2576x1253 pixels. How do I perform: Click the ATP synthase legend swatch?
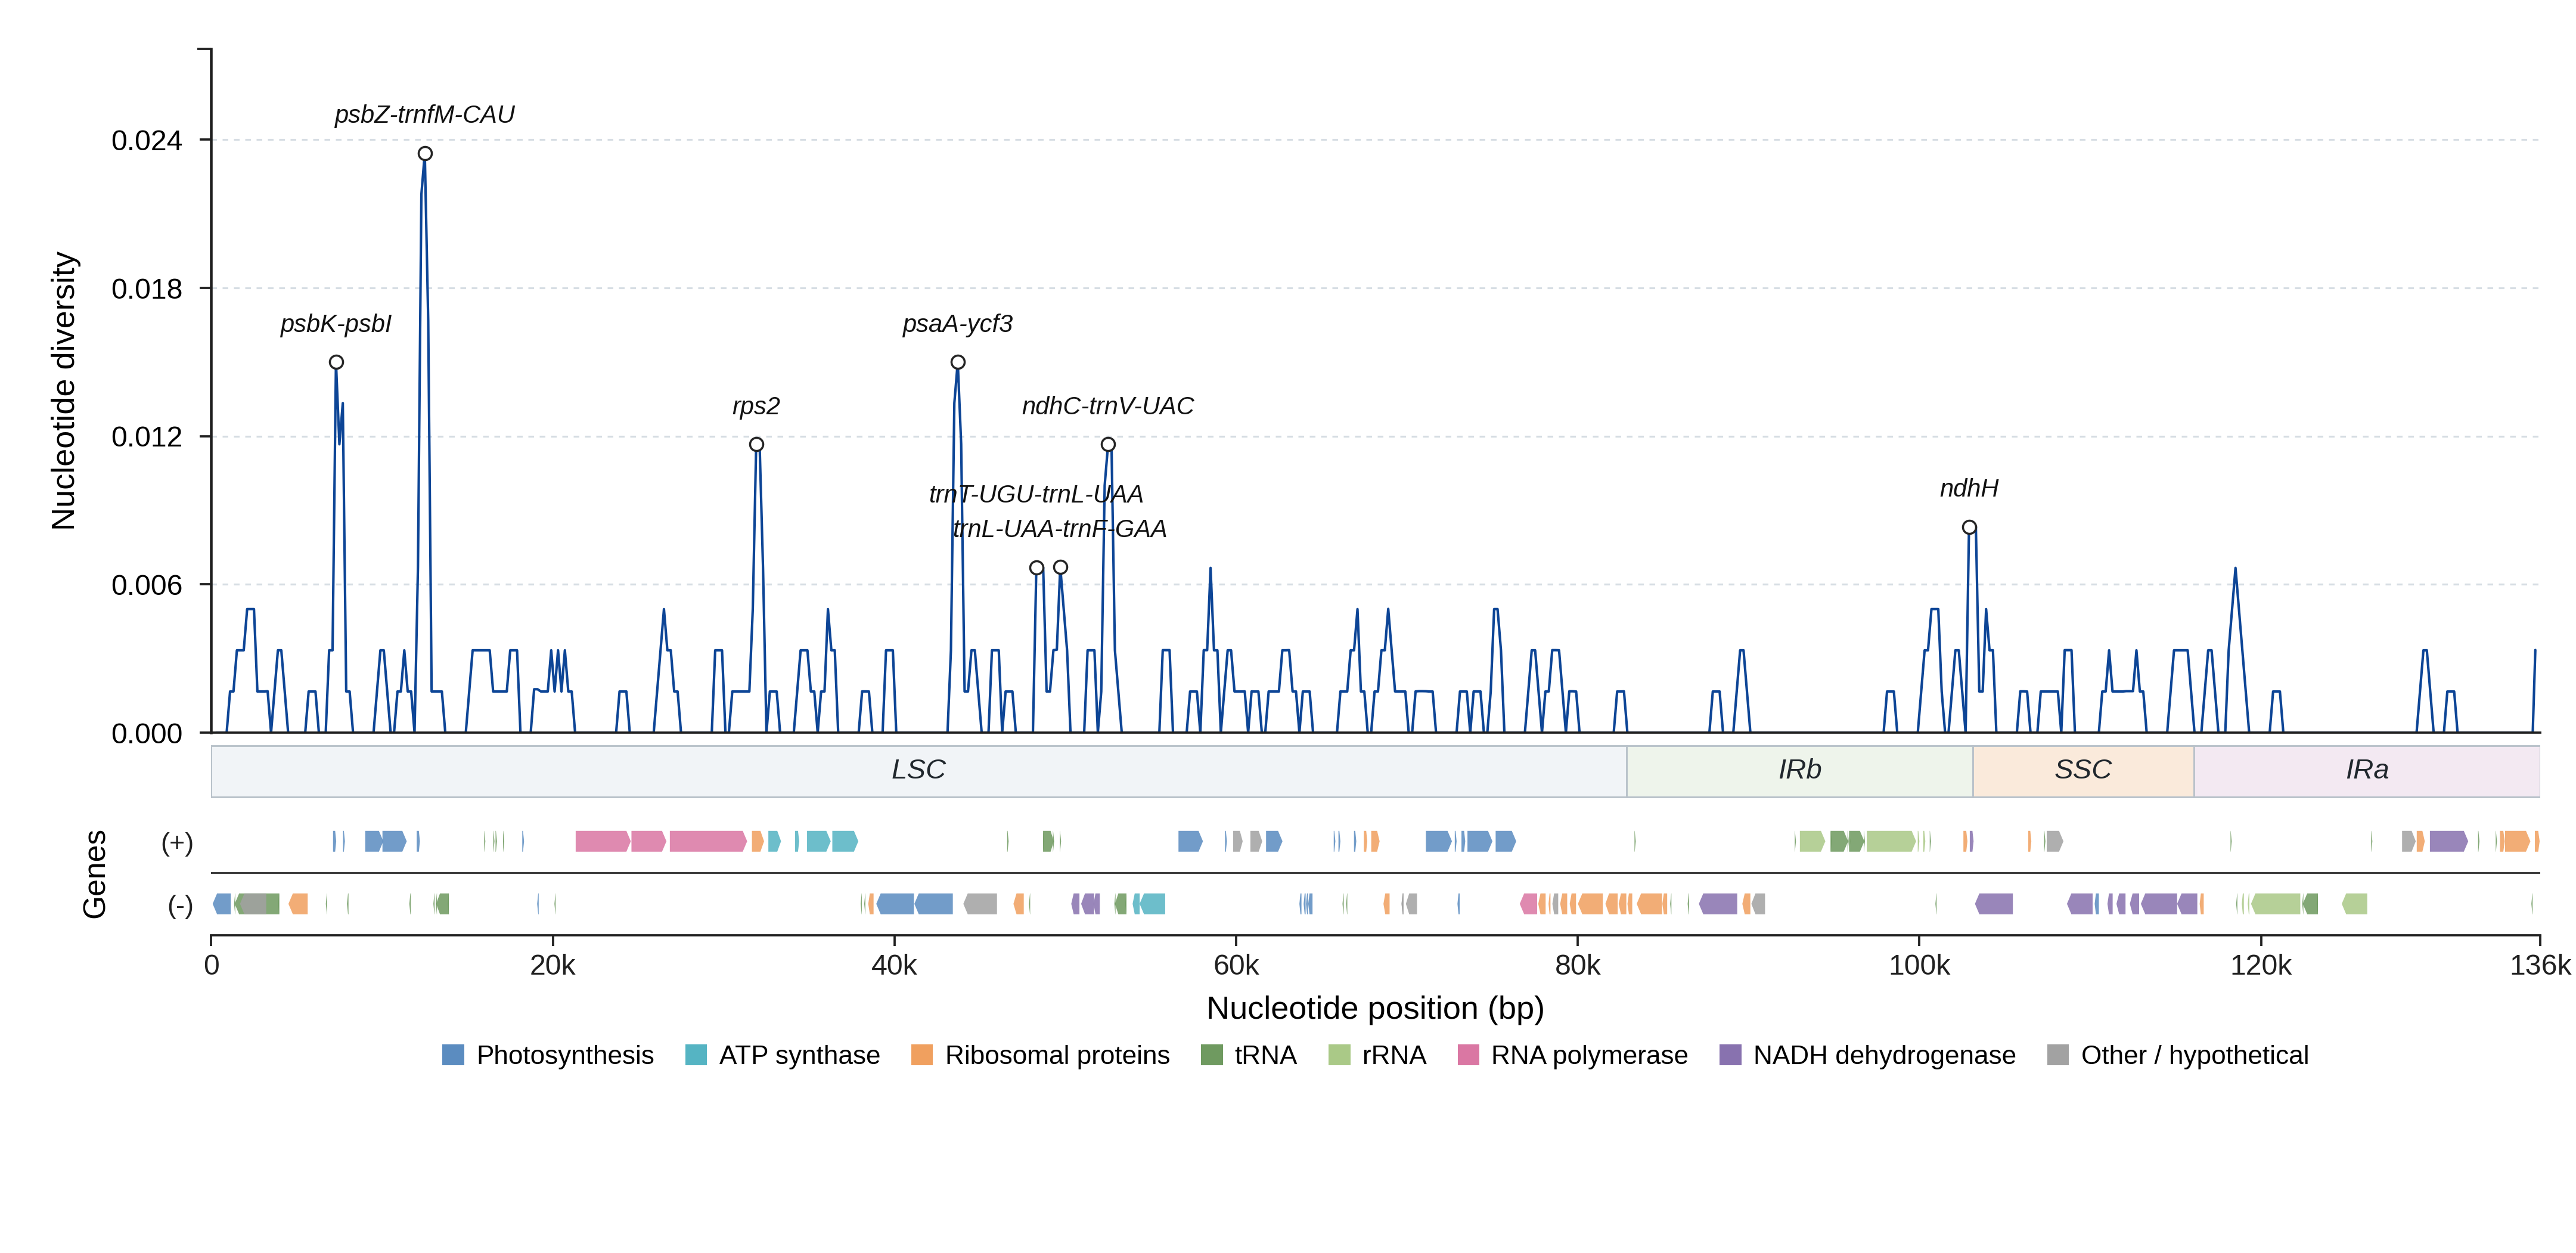pos(696,1055)
